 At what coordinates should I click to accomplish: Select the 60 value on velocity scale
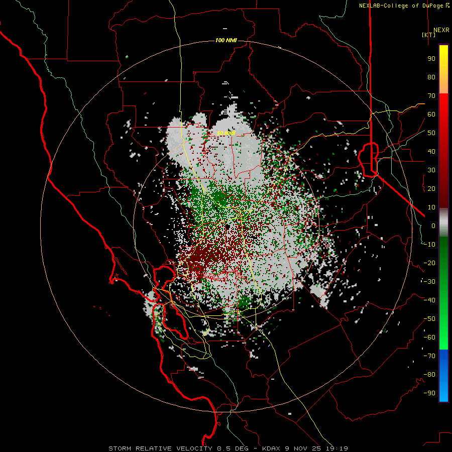(x=431, y=115)
